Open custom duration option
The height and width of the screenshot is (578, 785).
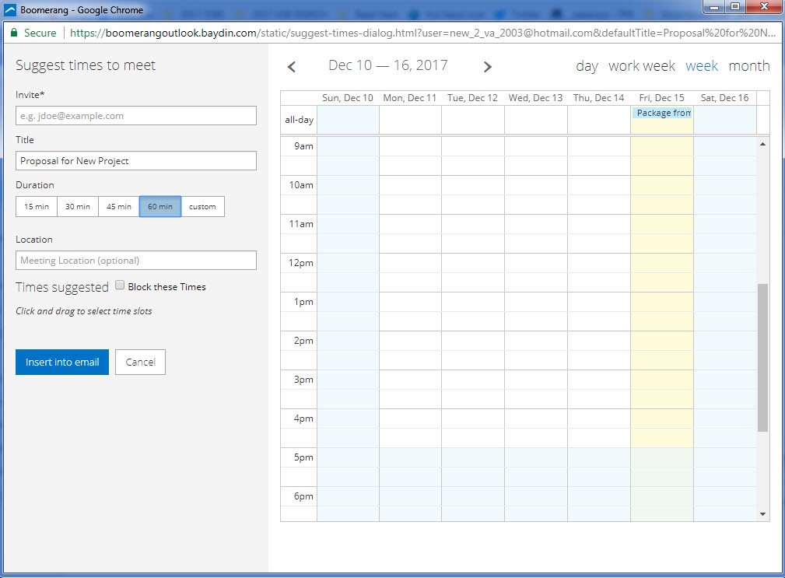click(x=202, y=207)
